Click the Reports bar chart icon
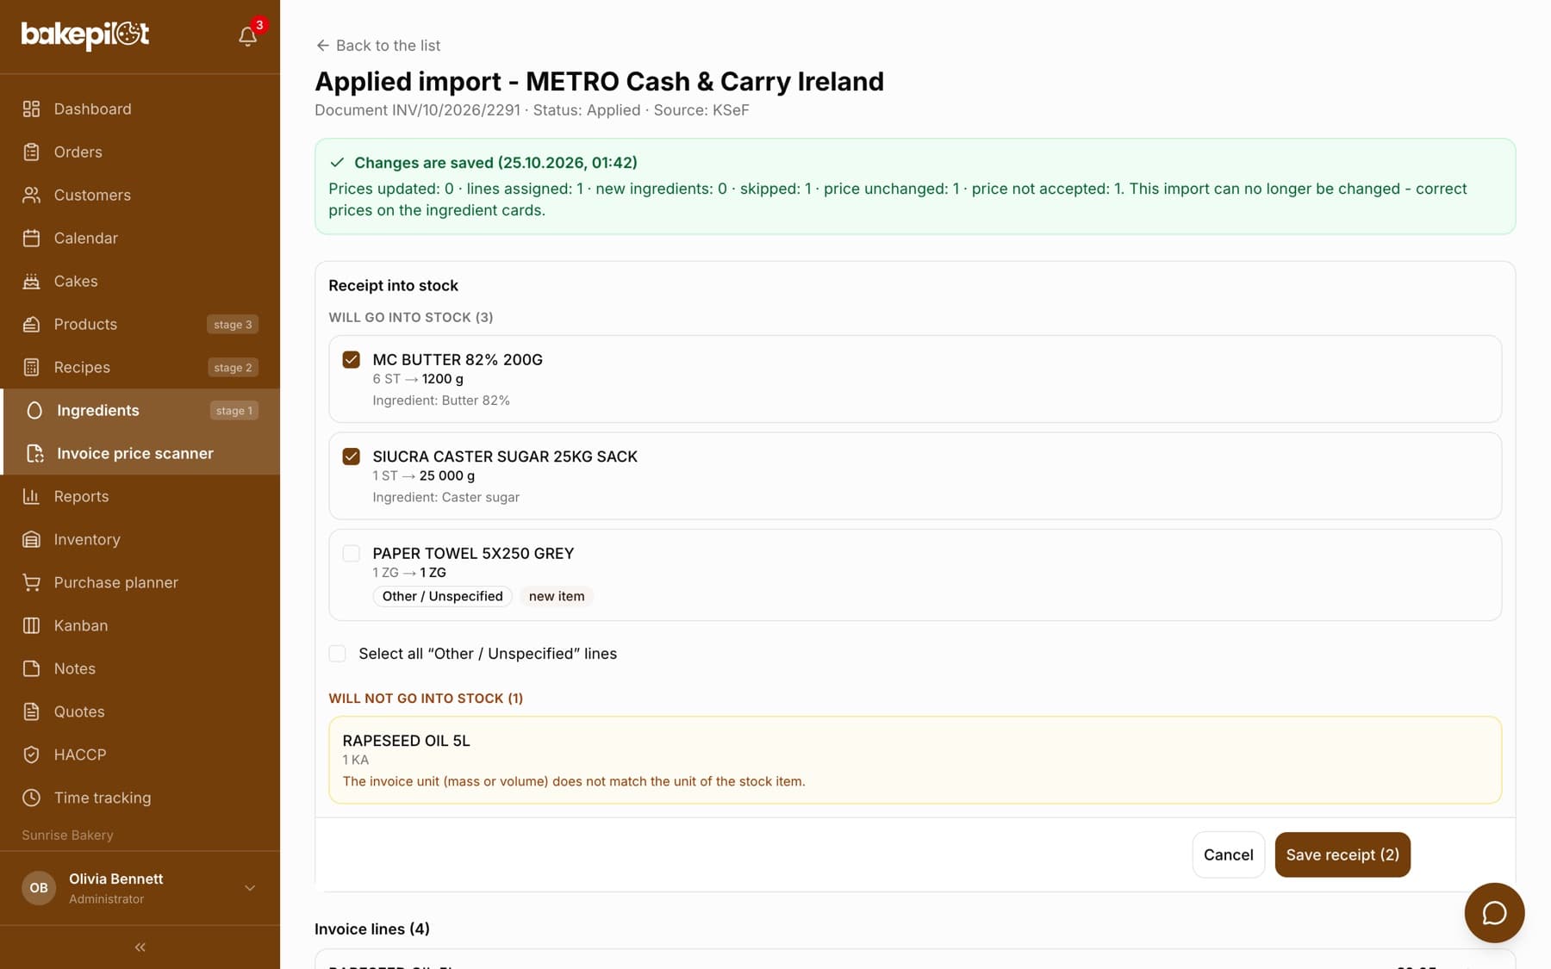This screenshot has width=1551, height=969. [x=31, y=496]
